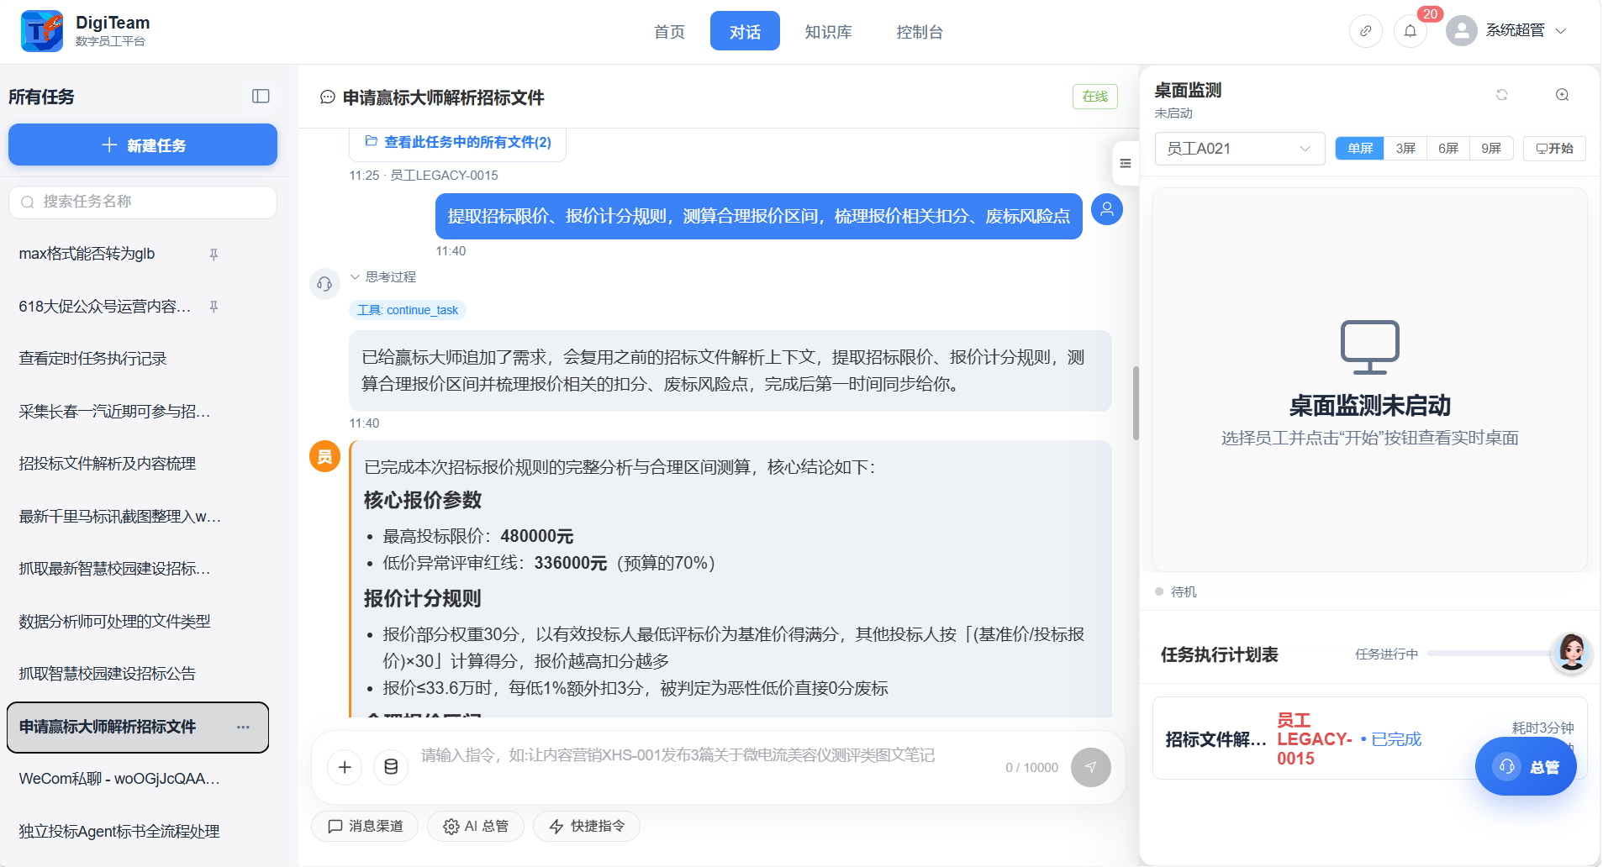The height and width of the screenshot is (867, 1603).
Task: Click the database icon in input area
Action: click(x=391, y=767)
